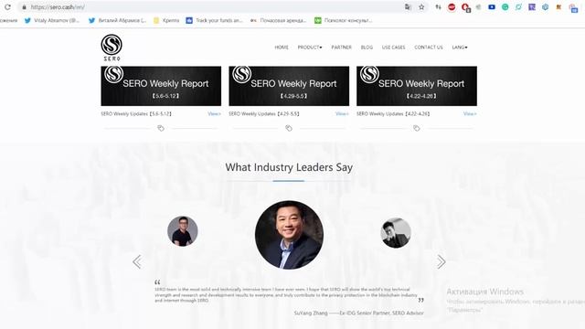Click 'SERO Weekly Updates【4.22-4.26】' title
585x329 pixels.
pyautogui.click(x=393, y=113)
